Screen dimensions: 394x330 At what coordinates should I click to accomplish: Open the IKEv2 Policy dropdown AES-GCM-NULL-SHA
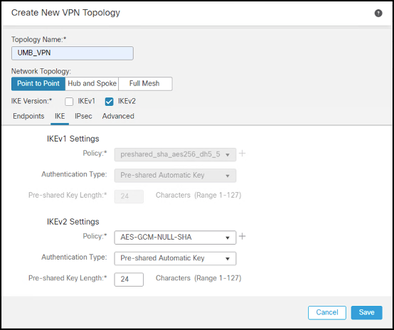175,238
